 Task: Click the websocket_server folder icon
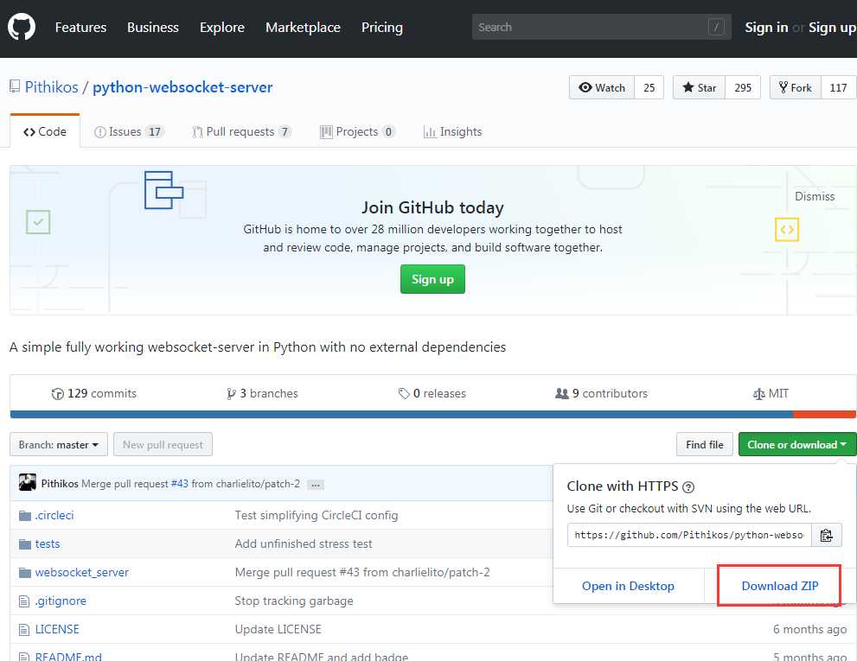click(24, 573)
